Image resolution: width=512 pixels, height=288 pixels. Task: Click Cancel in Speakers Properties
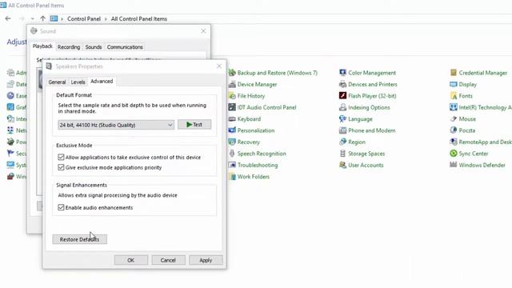coord(168,260)
